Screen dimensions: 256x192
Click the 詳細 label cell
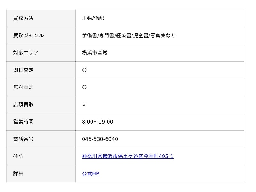[x=18, y=173]
